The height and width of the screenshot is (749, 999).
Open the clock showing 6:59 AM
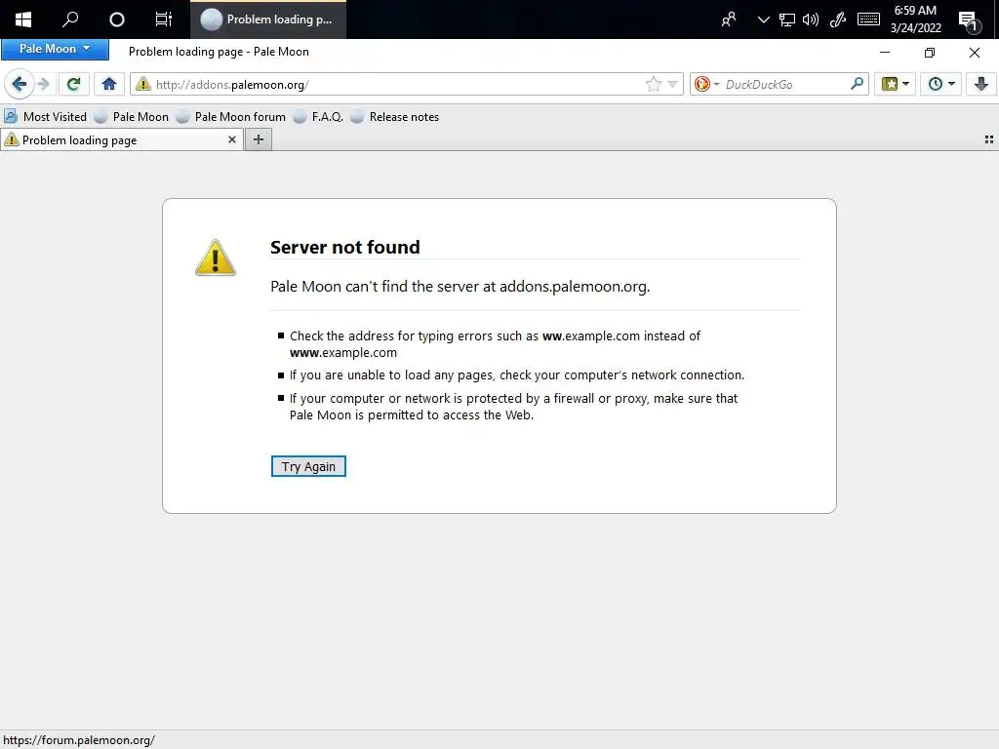pyautogui.click(x=915, y=20)
